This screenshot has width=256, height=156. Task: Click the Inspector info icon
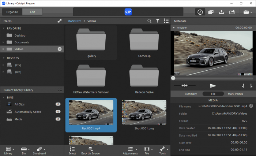pos(200,12)
